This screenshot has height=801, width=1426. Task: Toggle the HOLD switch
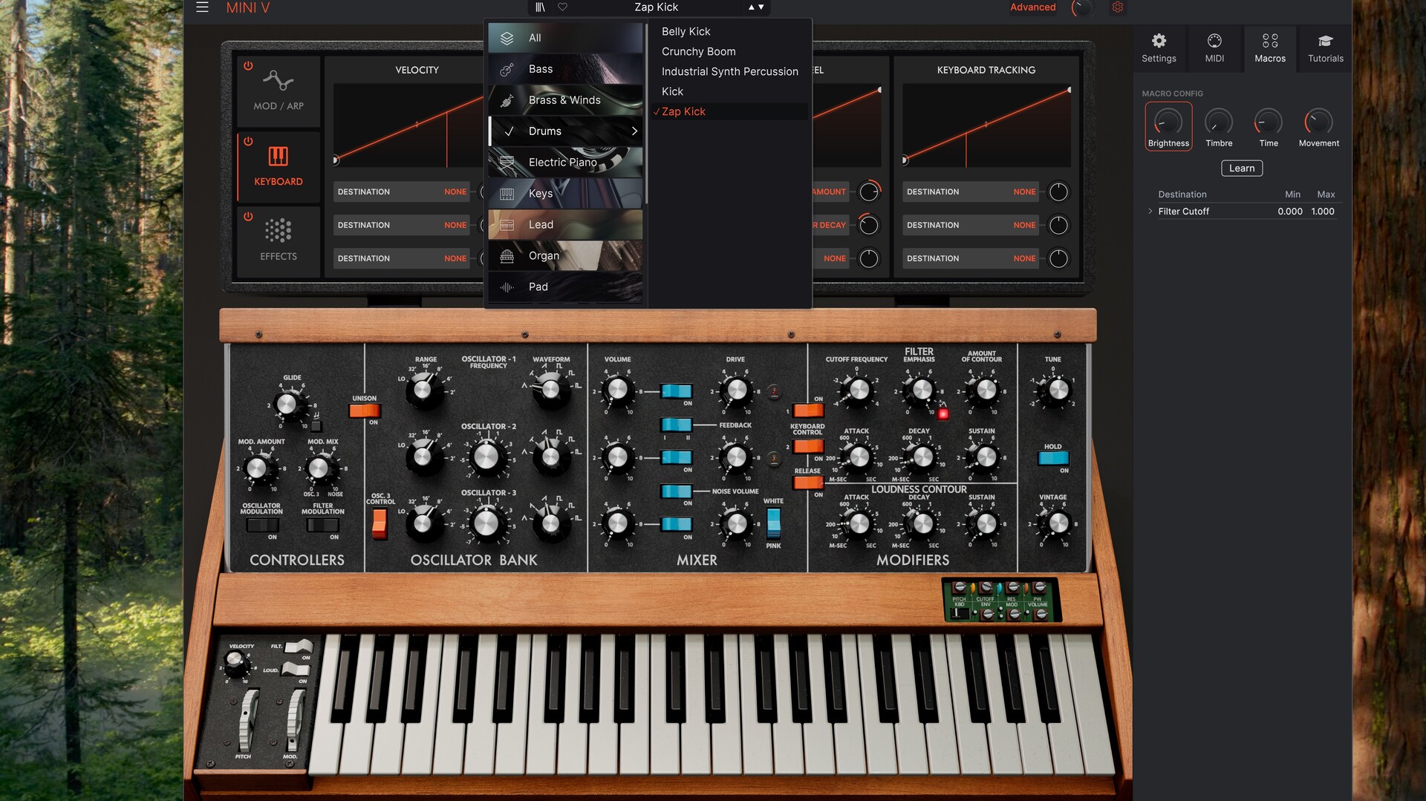1053,458
